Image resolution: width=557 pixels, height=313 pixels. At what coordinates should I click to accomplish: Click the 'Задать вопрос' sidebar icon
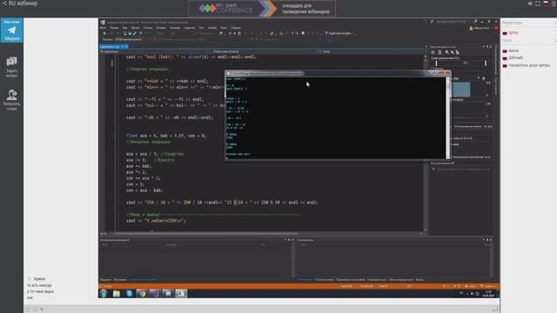(11, 67)
